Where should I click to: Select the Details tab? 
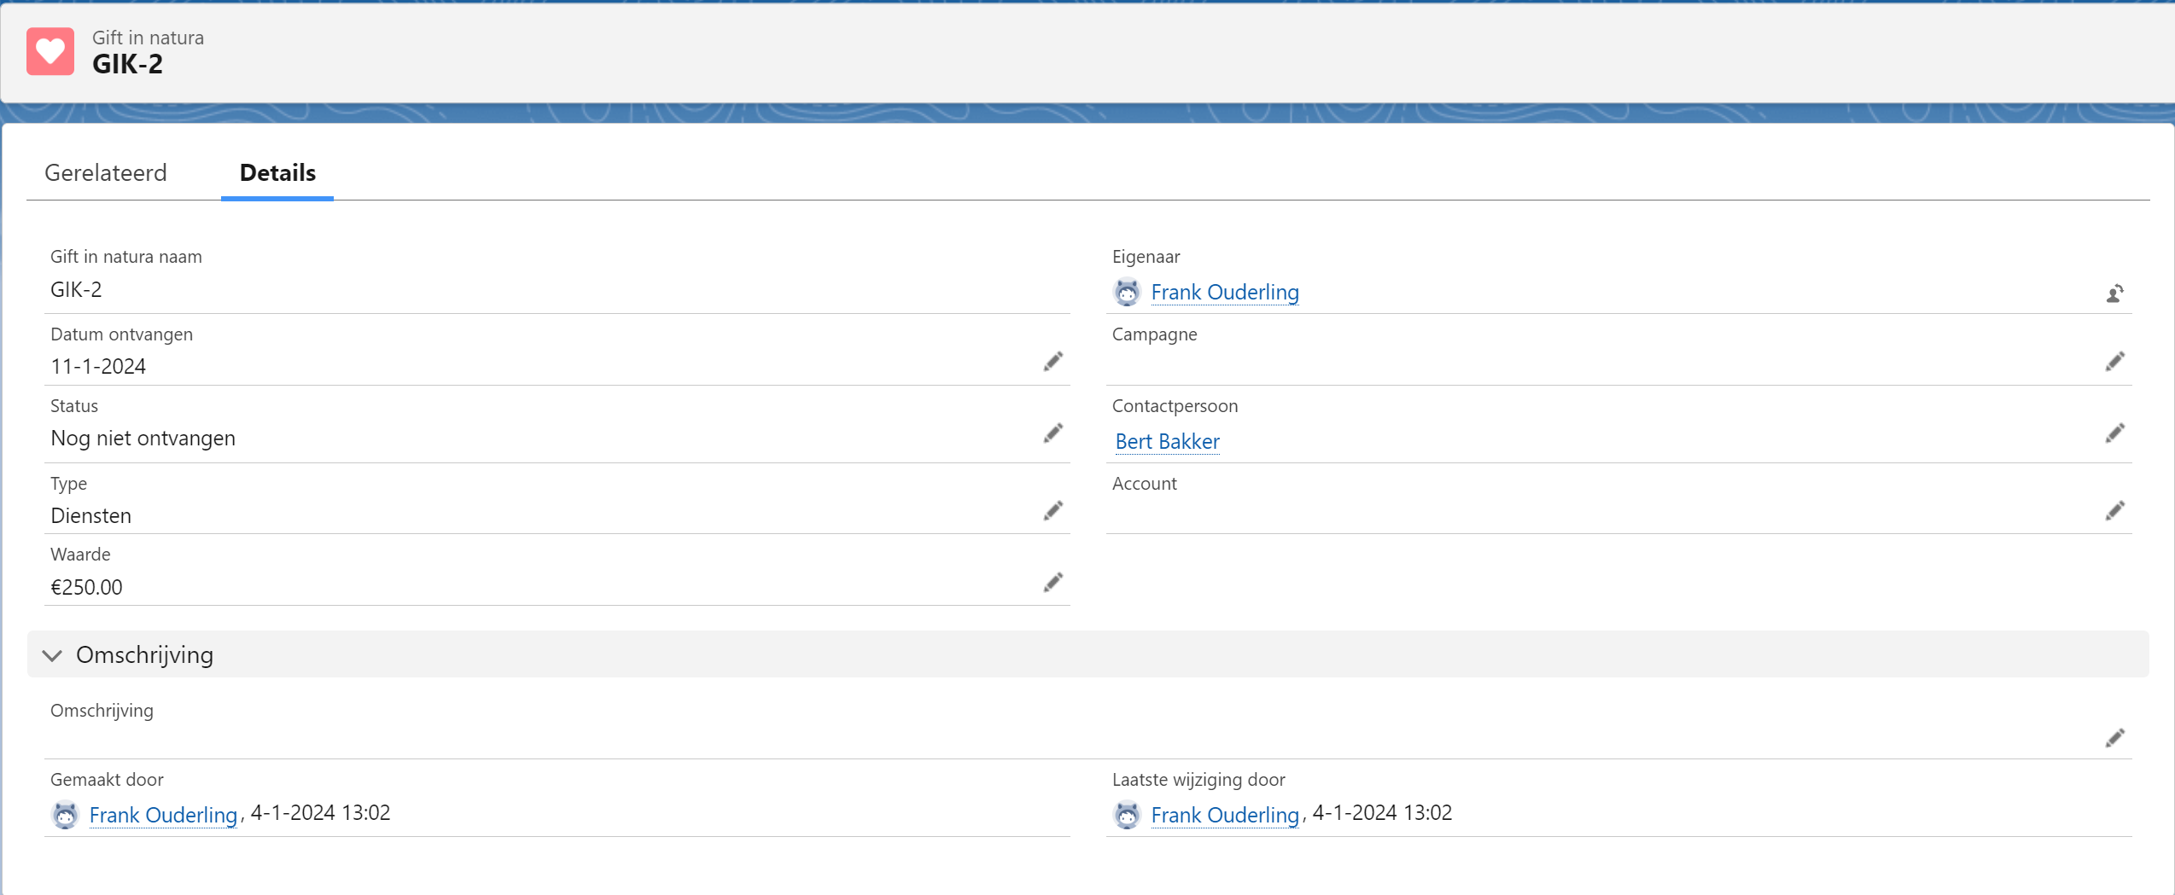[277, 173]
